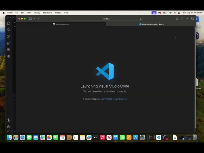Open Extensions view in VS Code

point(9,50)
